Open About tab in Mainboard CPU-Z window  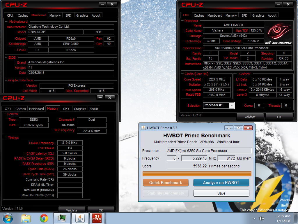pyautogui.click(x=96, y=15)
